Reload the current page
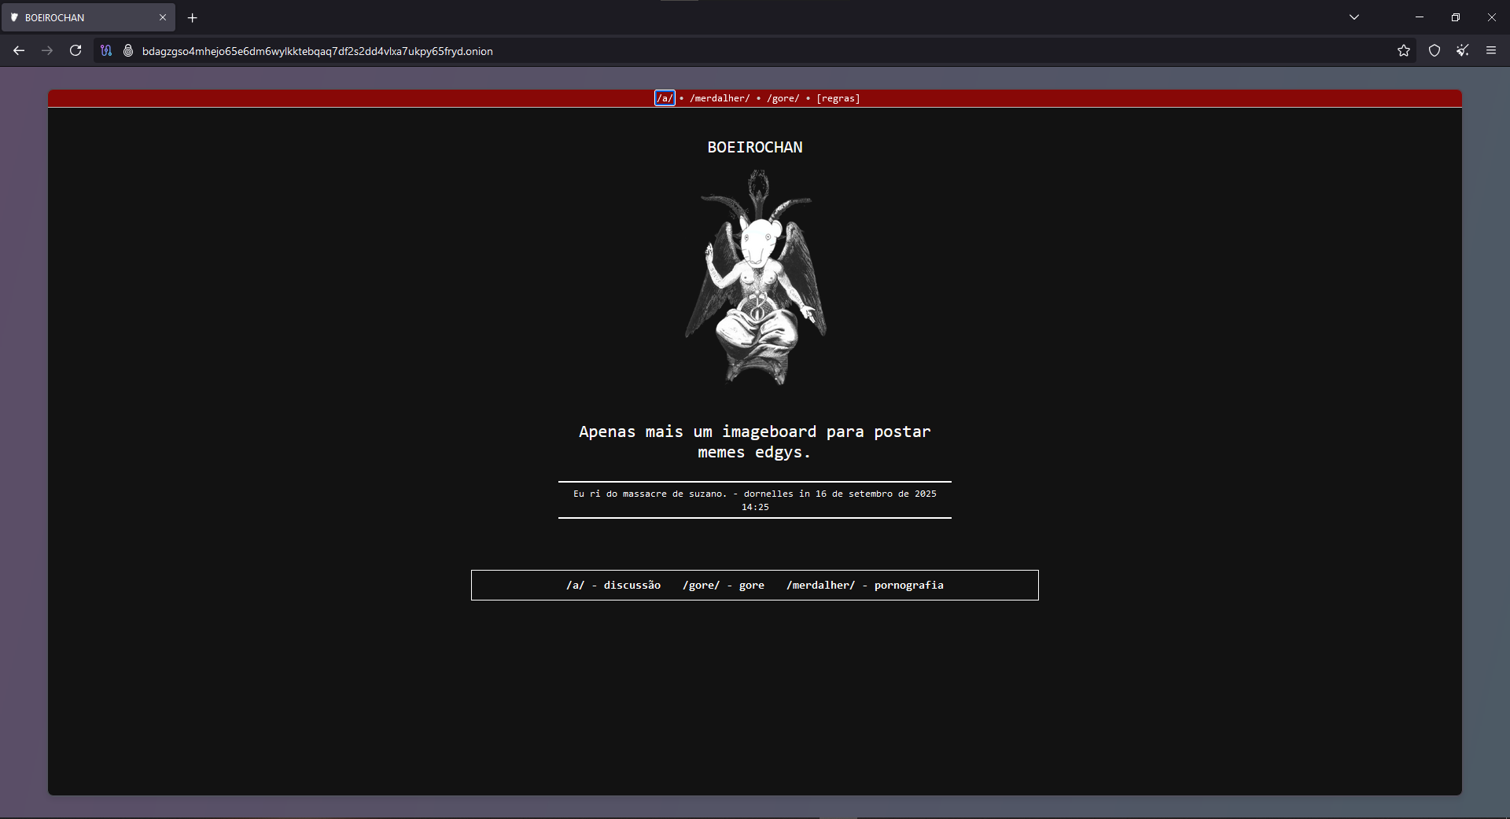This screenshot has height=819, width=1510. point(75,51)
